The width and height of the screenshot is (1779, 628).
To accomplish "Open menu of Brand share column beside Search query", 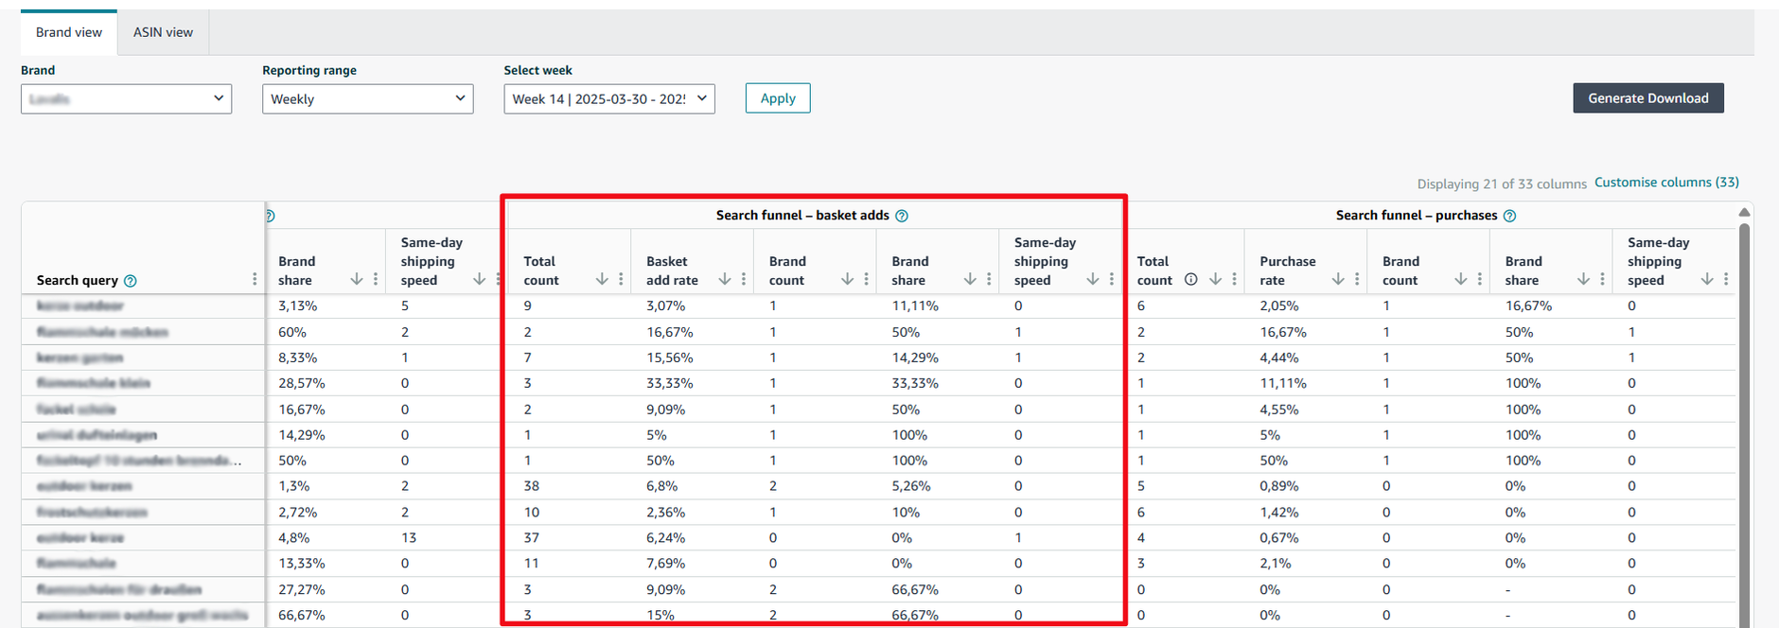I will 376,279.
